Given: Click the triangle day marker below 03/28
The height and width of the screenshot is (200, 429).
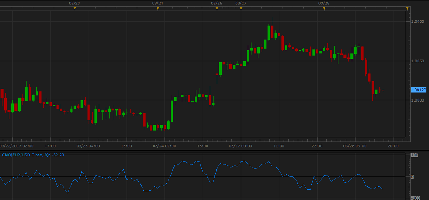Looking at the screenshot, I should 324,8.
